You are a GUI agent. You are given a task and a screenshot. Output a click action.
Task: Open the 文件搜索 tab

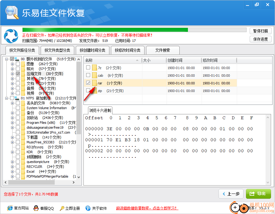point(163,50)
